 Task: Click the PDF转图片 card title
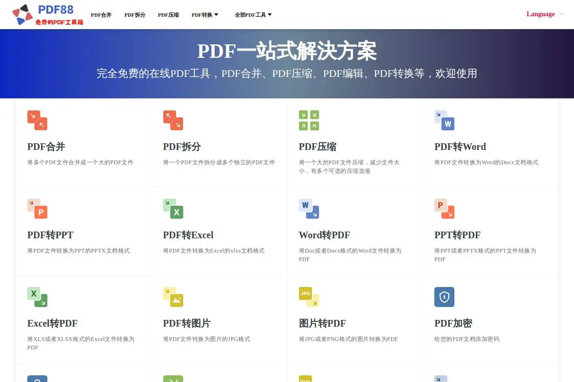click(x=187, y=323)
